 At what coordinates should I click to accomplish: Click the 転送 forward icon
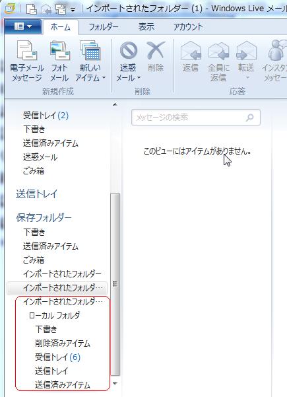click(x=246, y=51)
